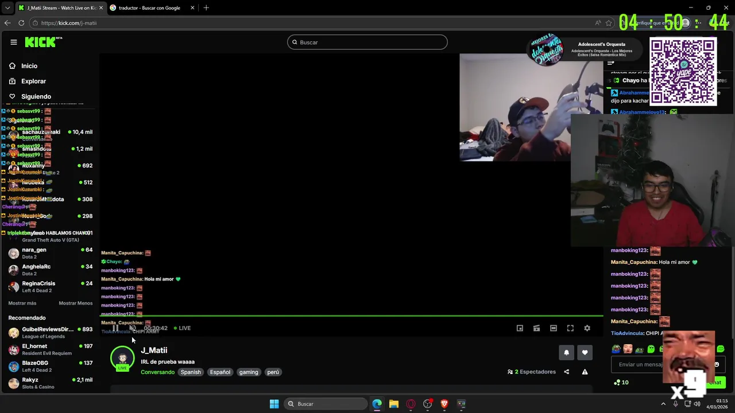735x413 pixels.
Task: Select the gaming tag
Action: tap(249, 372)
